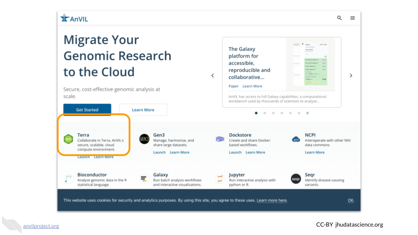This screenshot has height=235, width=418.
Task: Click the Dockstore icon
Action: coord(220,139)
